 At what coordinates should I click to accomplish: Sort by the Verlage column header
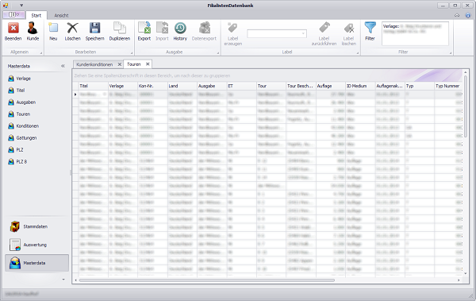(x=123, y=86)
